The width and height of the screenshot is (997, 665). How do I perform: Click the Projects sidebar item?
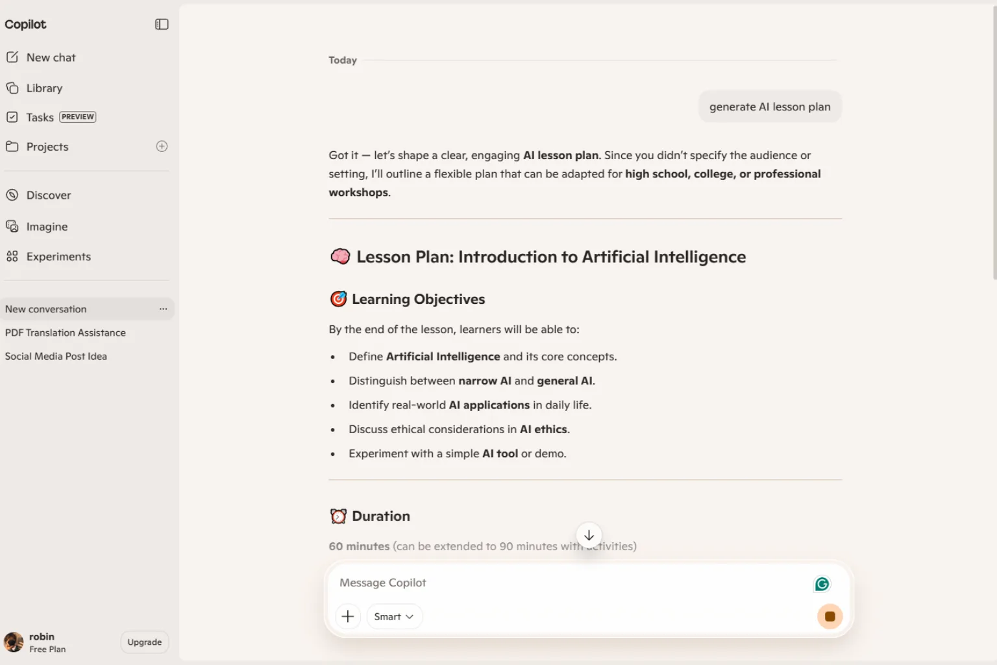click(x=47, y=146)
